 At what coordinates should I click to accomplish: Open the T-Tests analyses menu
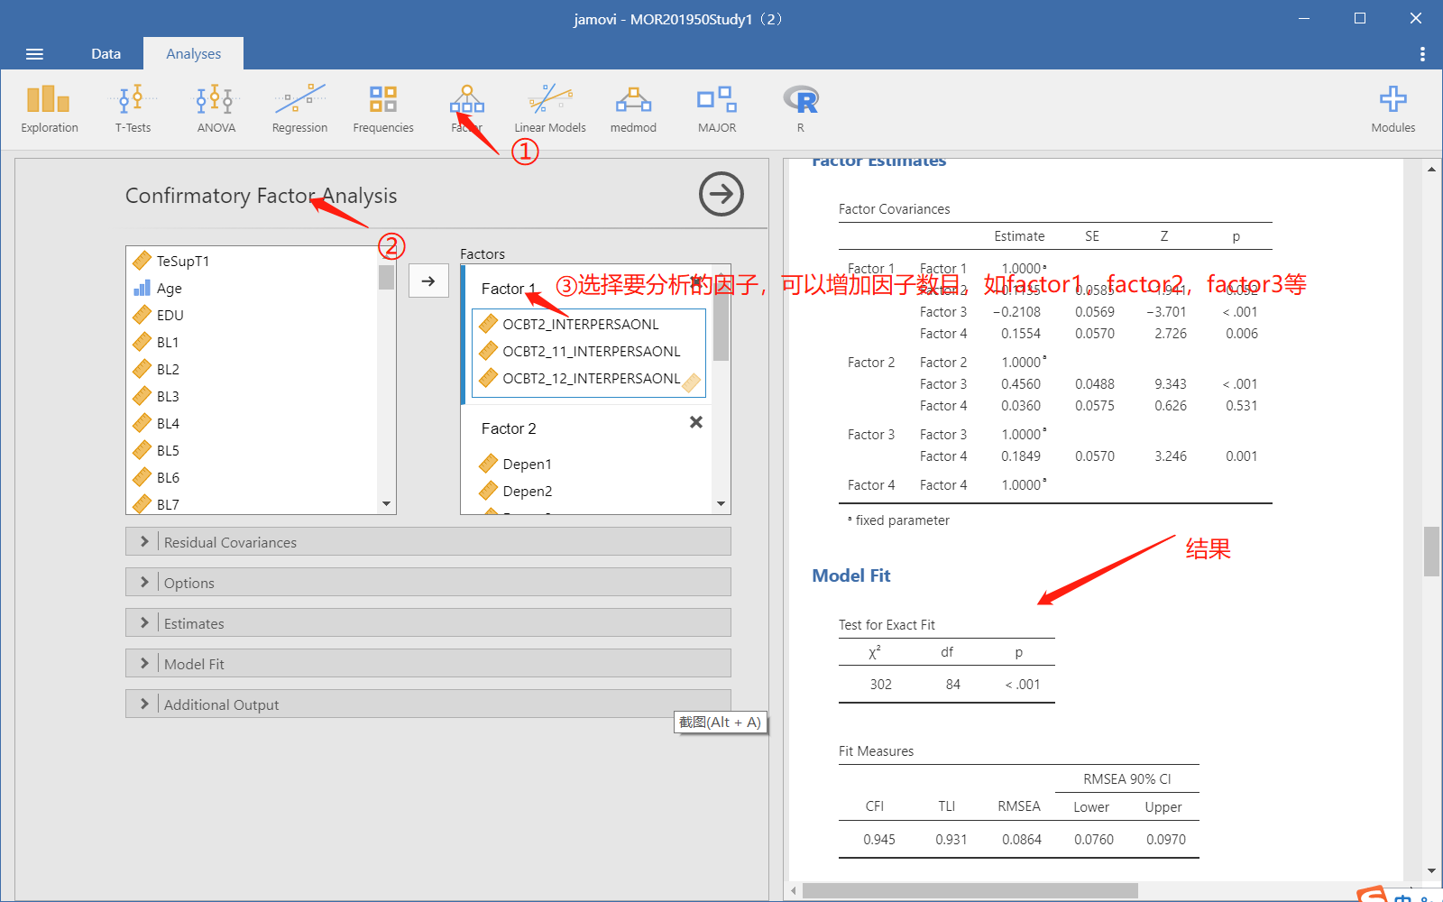[x=133, y=109]
